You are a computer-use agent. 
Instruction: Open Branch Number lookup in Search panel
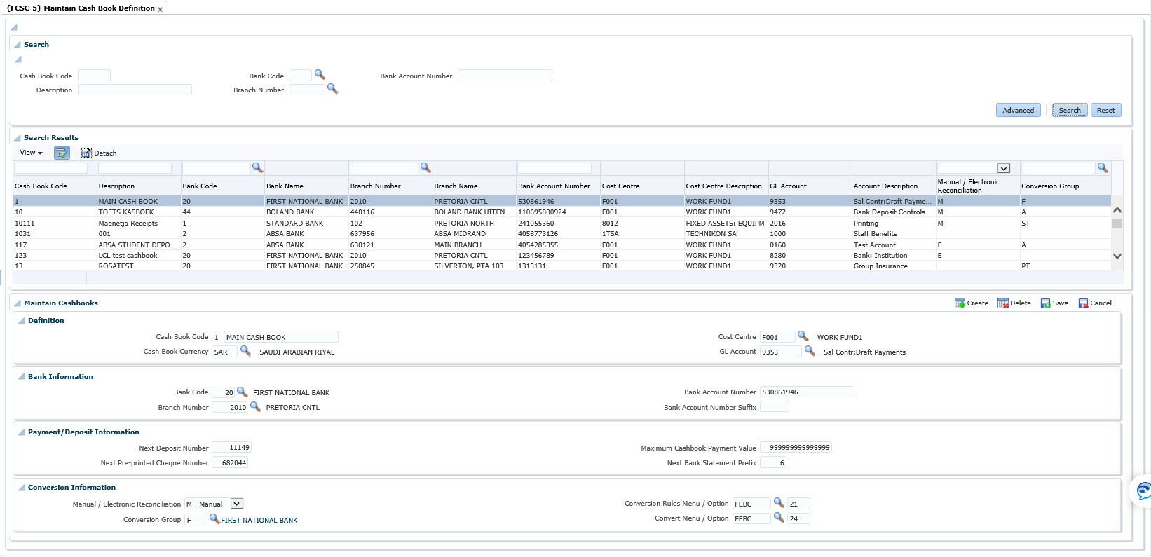(333, 90)
